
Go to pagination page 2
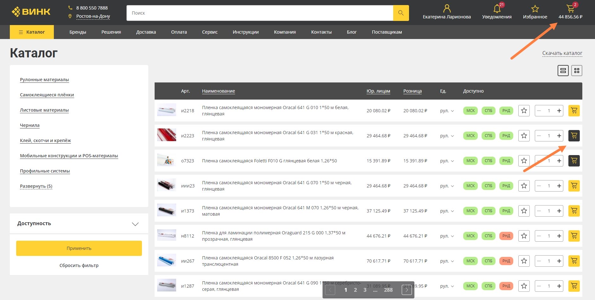[x=355, y=290]
